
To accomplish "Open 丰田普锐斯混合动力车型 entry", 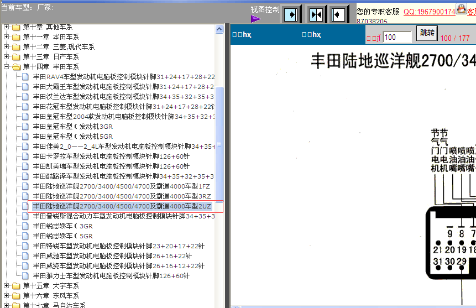I will point(123,216).
